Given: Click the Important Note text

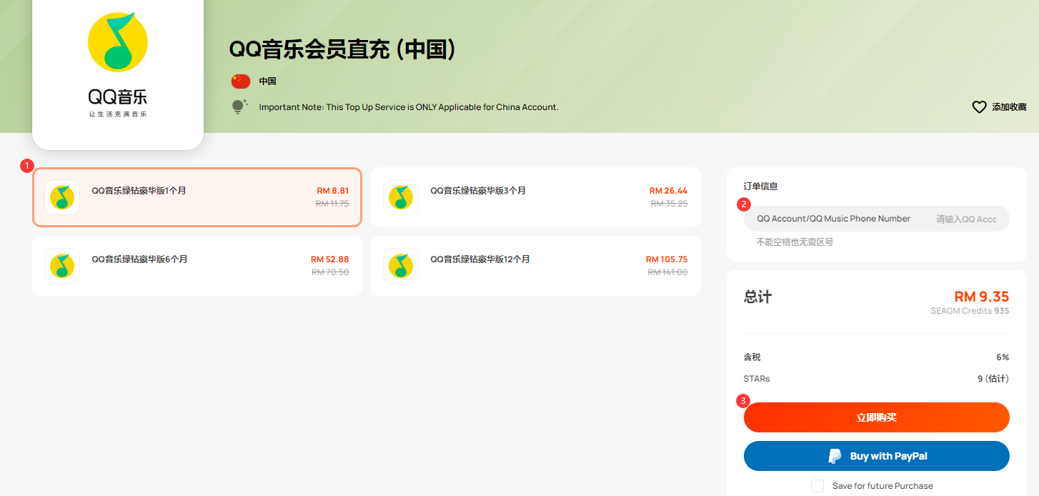Looking at the screenshot, I should pyautogui.click(x=409, y=107).
